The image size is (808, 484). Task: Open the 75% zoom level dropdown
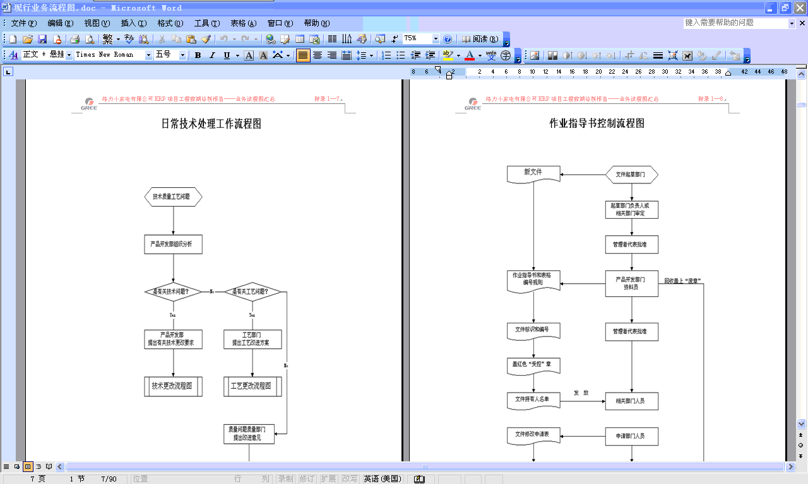click(435, 39)
